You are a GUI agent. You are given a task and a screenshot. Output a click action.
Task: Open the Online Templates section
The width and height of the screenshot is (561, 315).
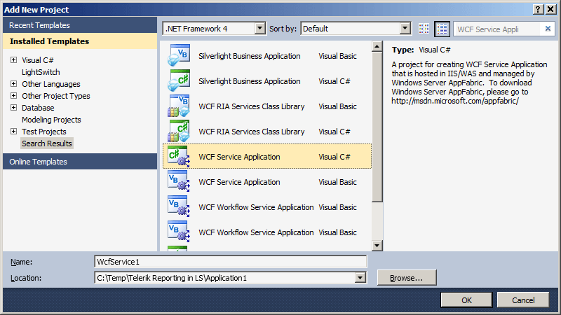pos(80,162)
